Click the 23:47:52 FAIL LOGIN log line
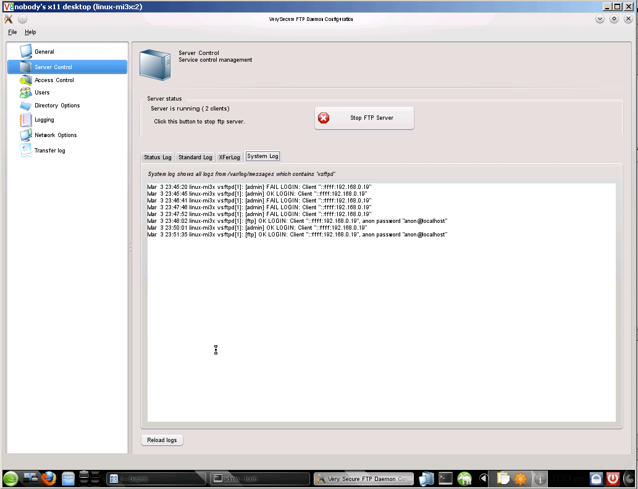 259,214
